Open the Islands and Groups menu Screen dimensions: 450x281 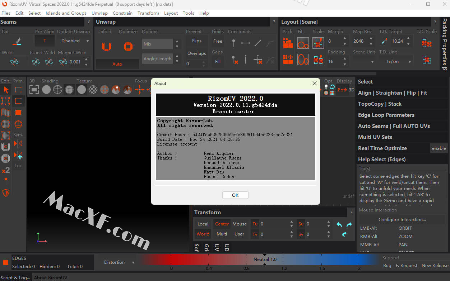(x=66, y=13)
